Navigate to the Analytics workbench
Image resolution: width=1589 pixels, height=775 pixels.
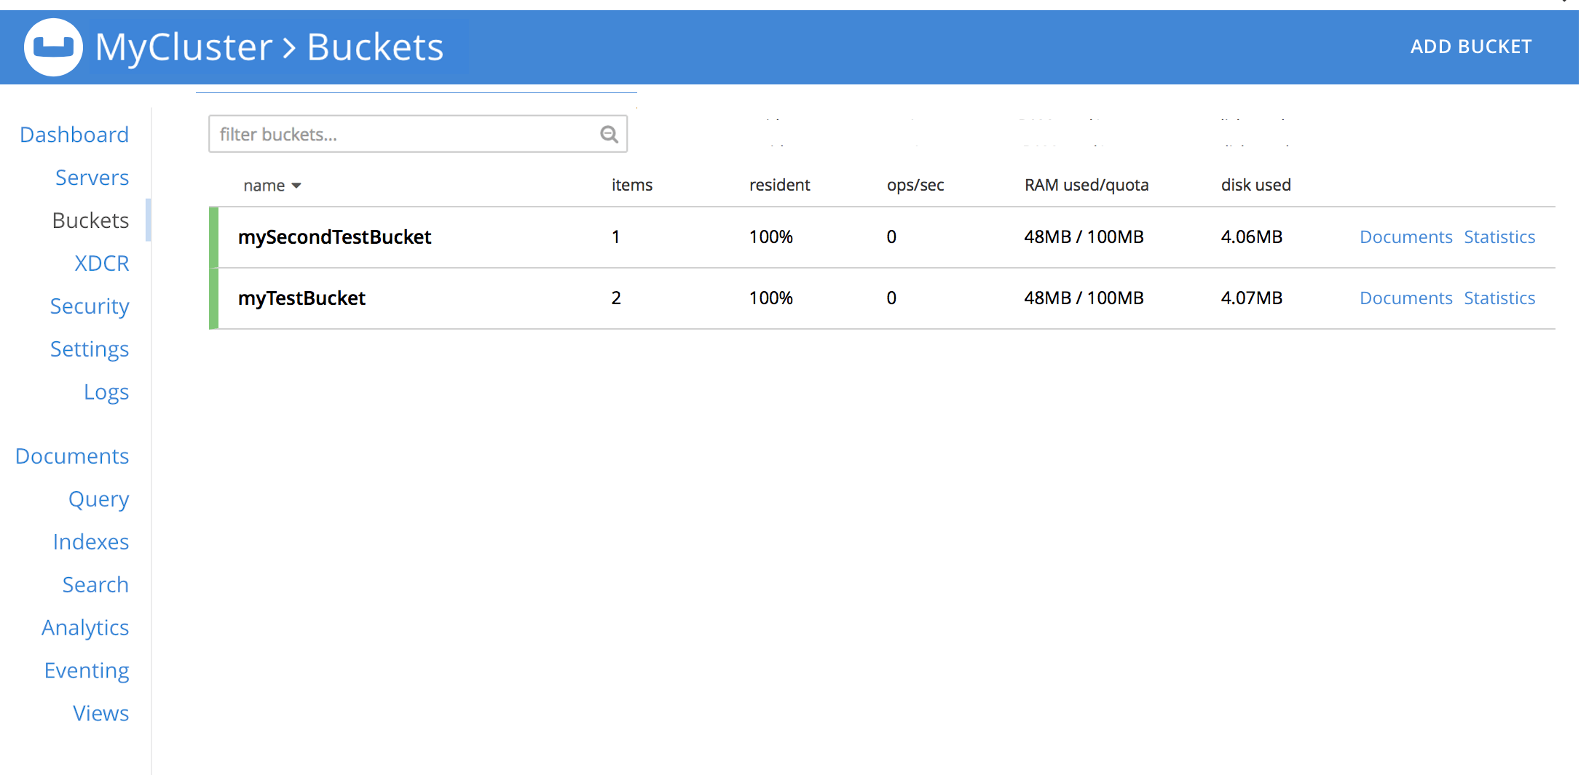(x=85, y=627)
